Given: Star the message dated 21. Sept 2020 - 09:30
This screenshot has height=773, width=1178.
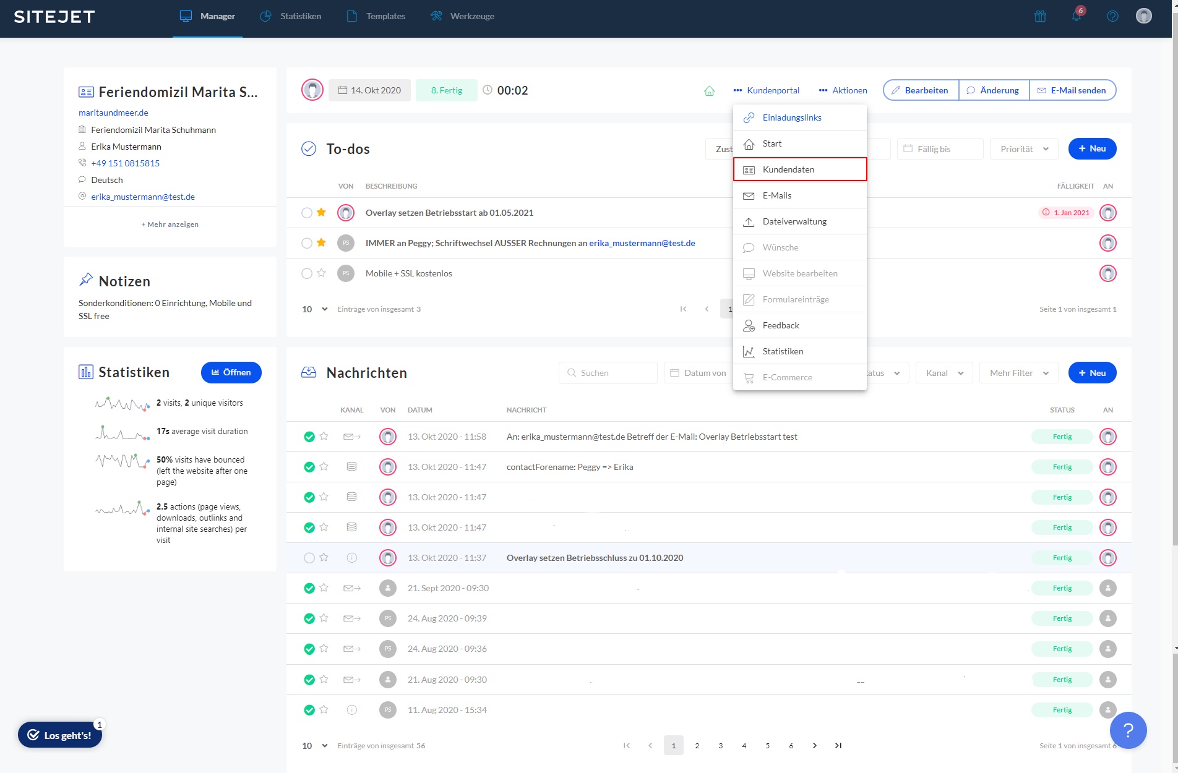Looking at the screenshot, I should point(324,588).
